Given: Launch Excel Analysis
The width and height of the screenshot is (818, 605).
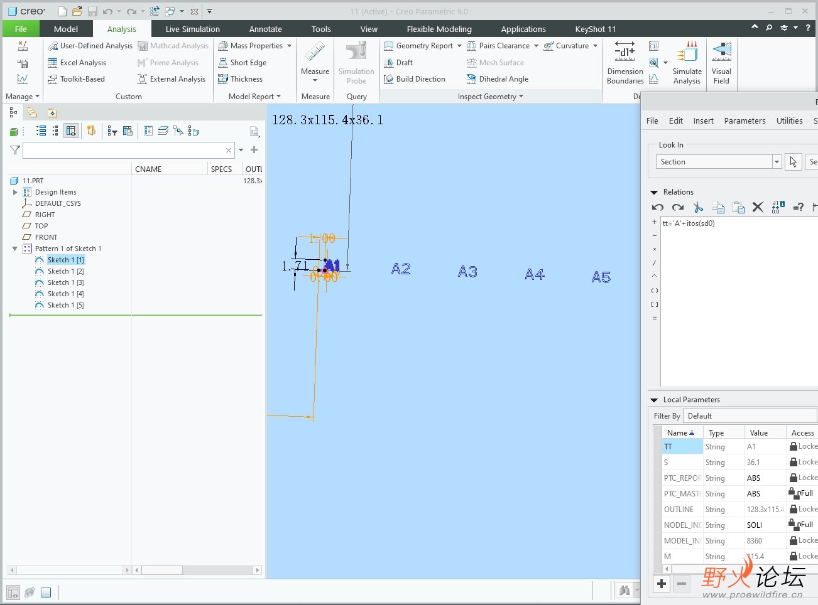Looking at the screenshot, I should click(x=77, y=63).
